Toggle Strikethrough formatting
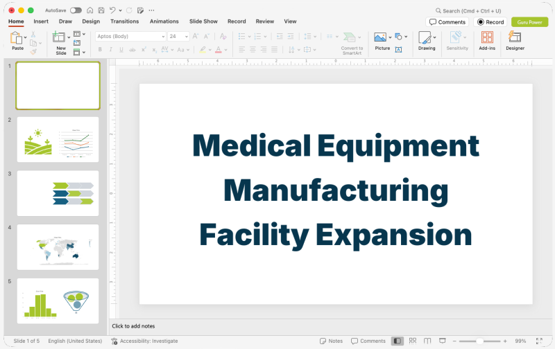The width and height of the screenshot is (555, 349). click(x=132, y=50)
